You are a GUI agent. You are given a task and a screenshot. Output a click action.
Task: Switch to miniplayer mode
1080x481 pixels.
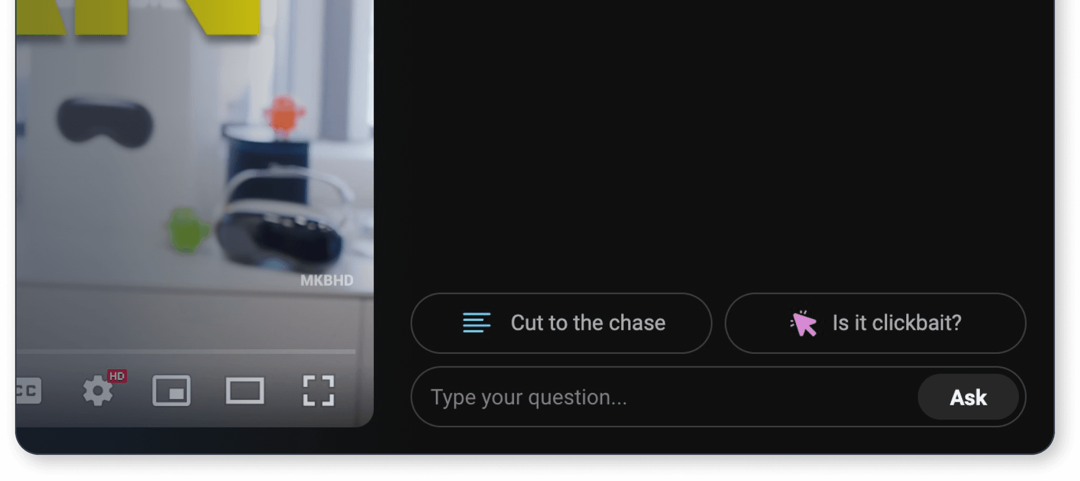click(172, 391)
